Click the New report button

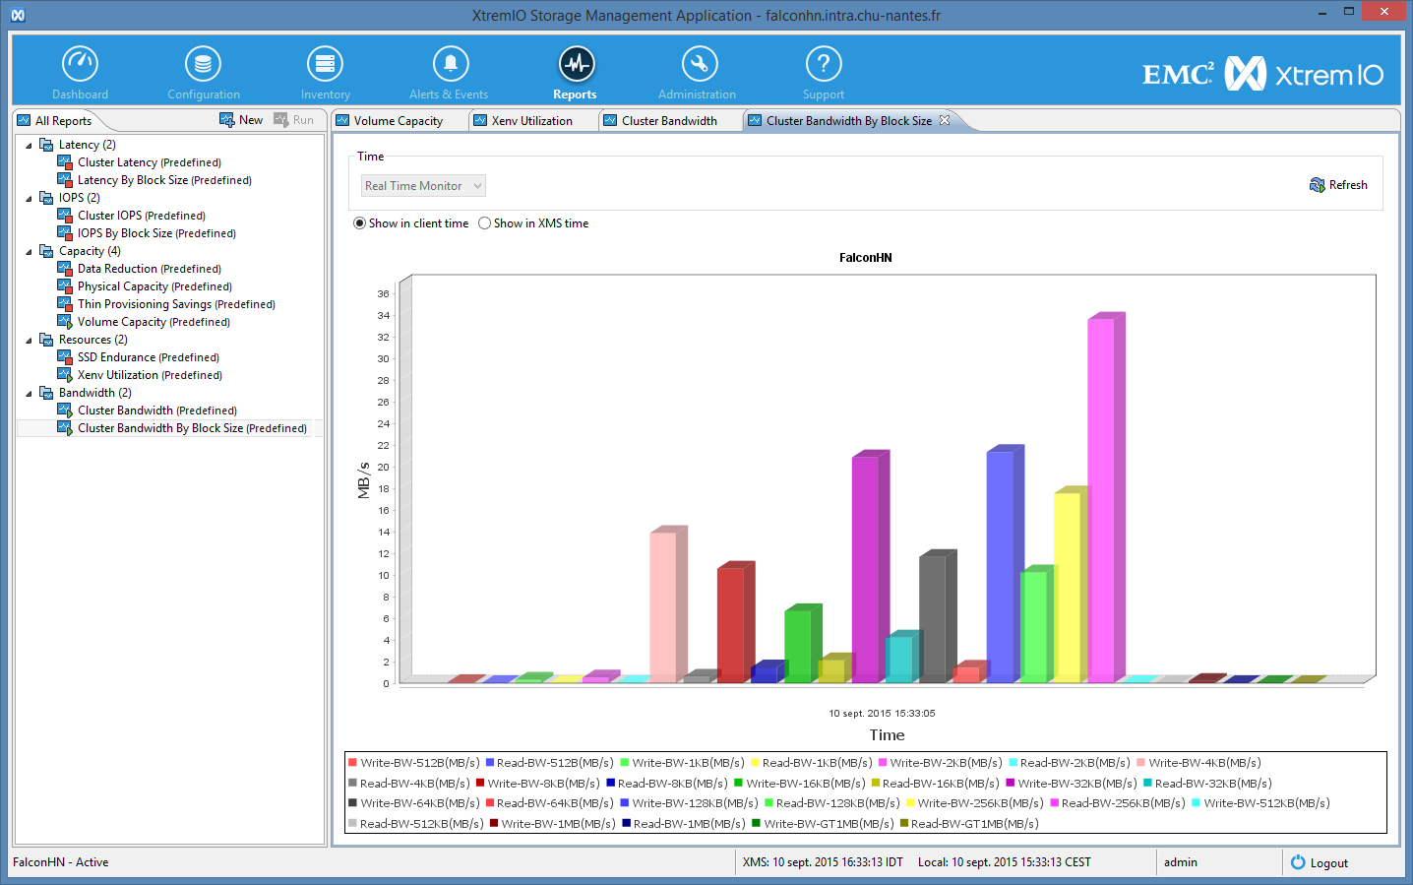click(x=241, y=120)
